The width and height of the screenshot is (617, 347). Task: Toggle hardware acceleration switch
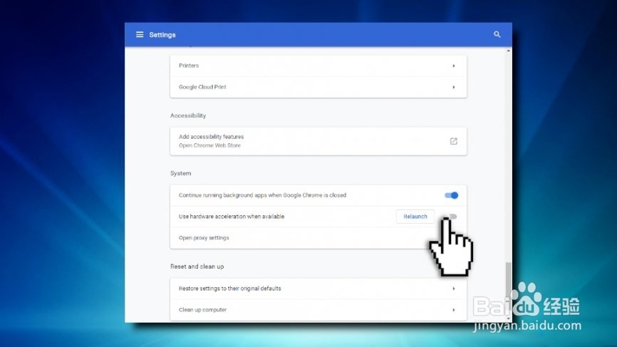pyautogui.click(x=452, y=217)
